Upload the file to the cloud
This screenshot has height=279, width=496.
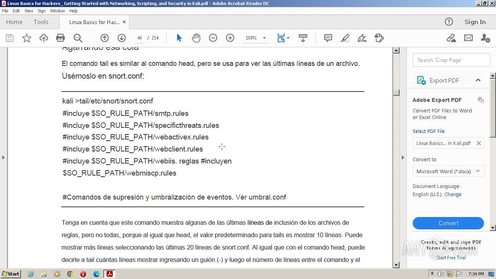[44, 38]
